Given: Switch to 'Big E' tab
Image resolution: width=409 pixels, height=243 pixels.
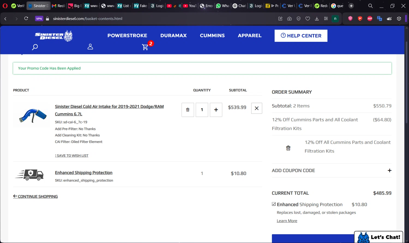Looking at the screenshot, I should pyautogui.click(x=75, y=6).
